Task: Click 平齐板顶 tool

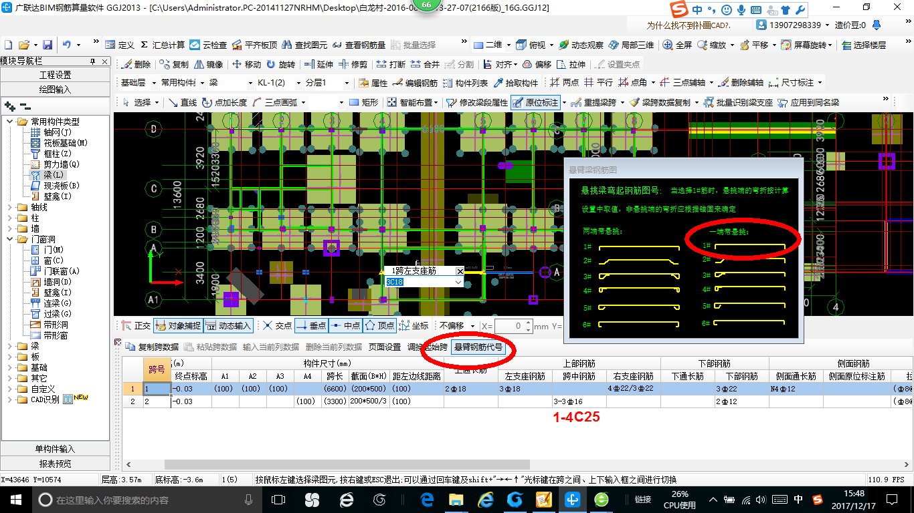Action: coord(254,45)
